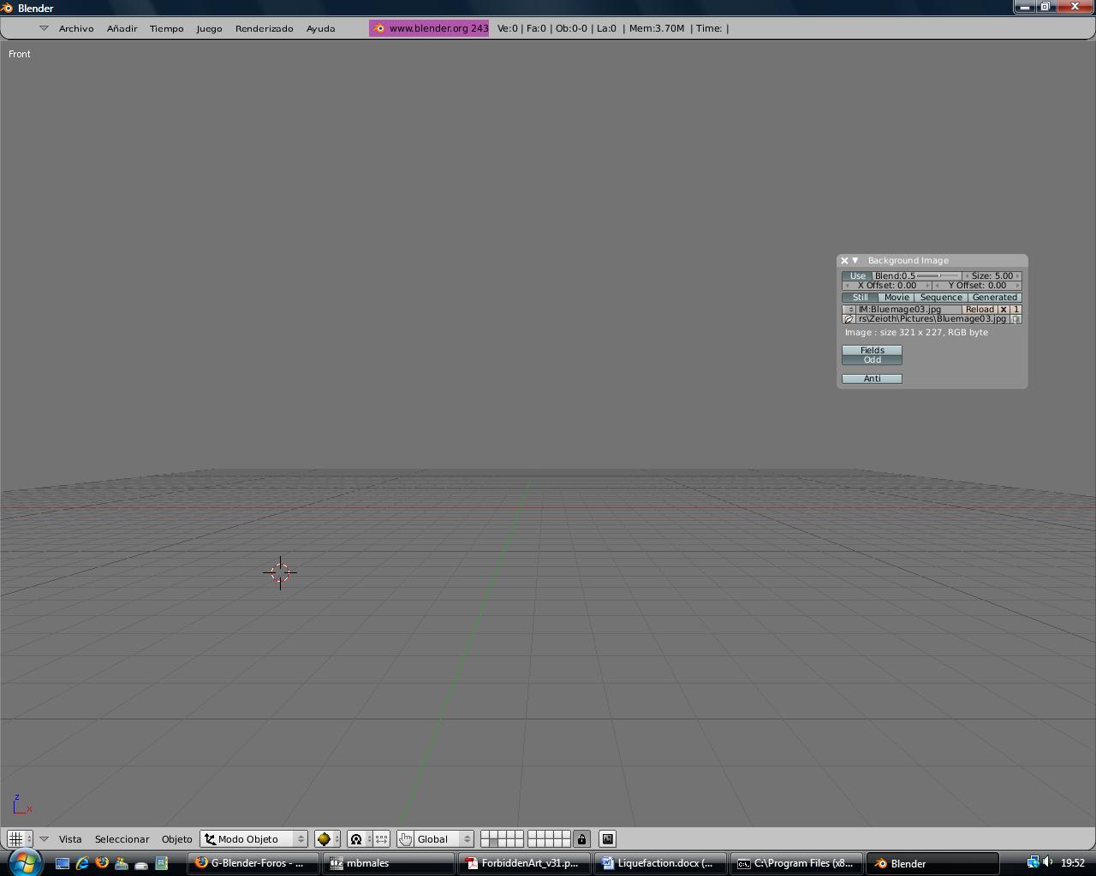Collapse the Background Image panel triangle
The image size is (1096, 876).
855,261
